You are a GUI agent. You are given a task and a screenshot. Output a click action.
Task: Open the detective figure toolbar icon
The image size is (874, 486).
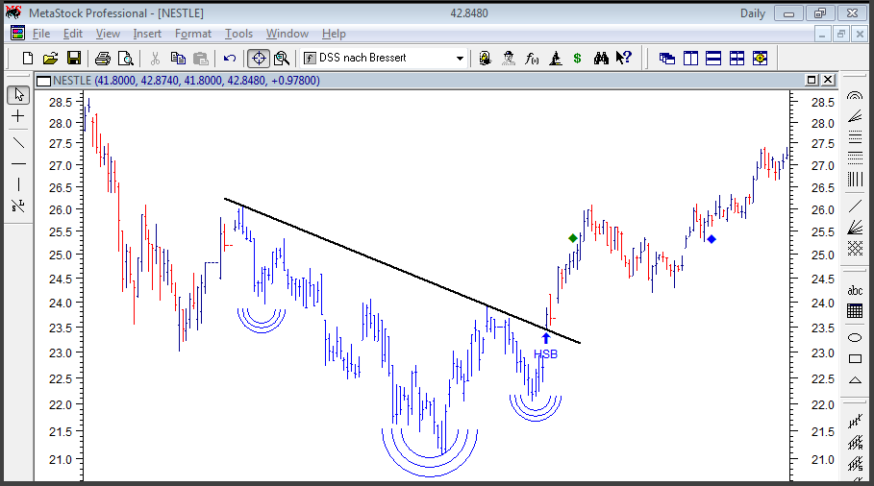click(x=509, y=58)
